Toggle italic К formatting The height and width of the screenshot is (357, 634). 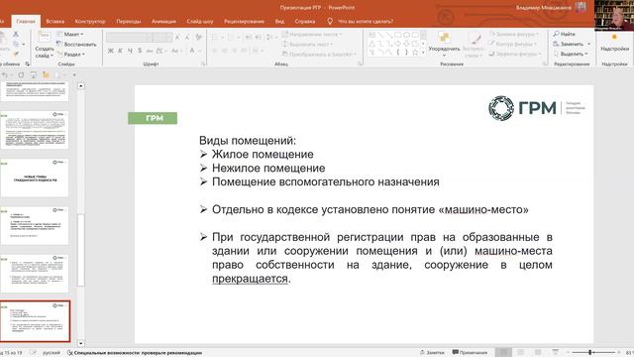pyautogui.click(x=120, y=51)
